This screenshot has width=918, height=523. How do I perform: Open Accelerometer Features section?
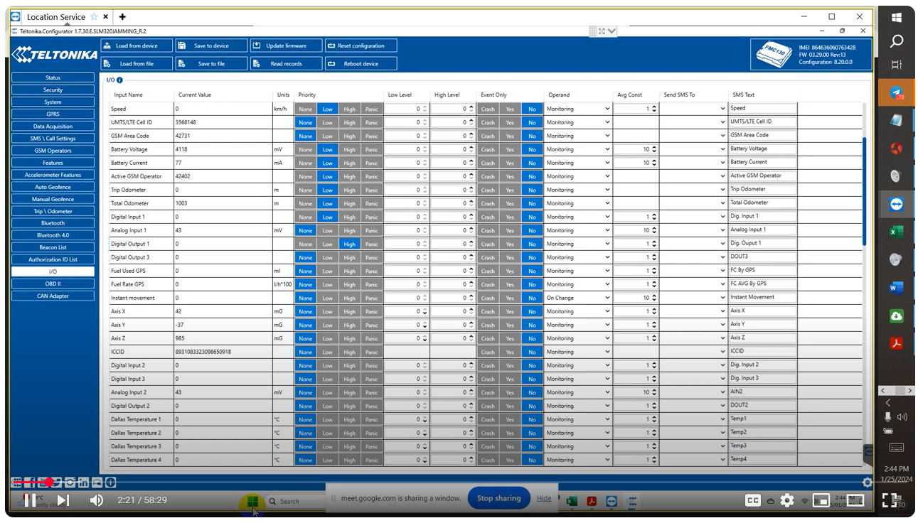tap(53, 175)
